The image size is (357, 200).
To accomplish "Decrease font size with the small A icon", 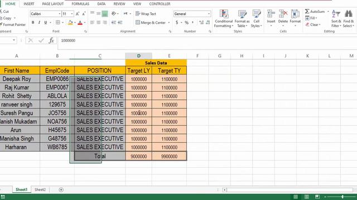I will click(84, 14).
